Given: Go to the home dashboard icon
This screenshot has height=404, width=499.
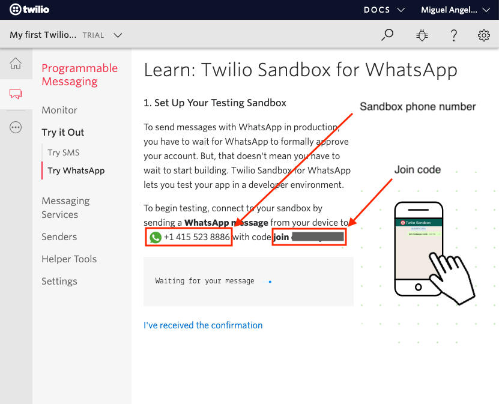Looking at the screenshot, I should (x=16, y=63).
